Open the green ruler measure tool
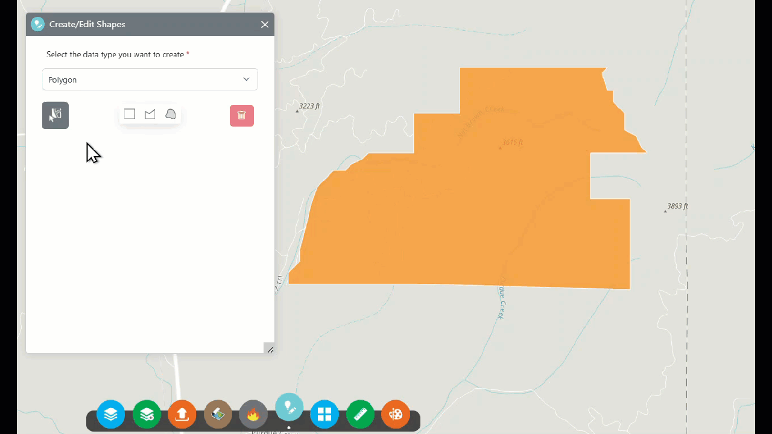Image resolution: width=772 pixels, height=434 pixels. tap(360, 414)
